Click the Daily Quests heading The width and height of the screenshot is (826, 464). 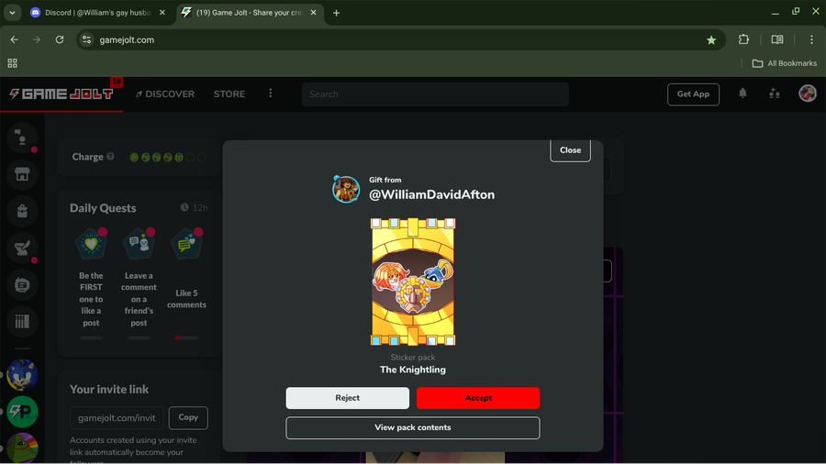[103, 208]
